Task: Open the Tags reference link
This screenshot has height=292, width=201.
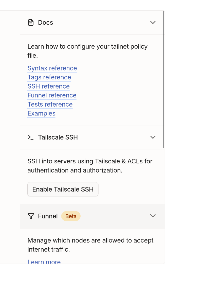Action: click(x=49, y=77)
